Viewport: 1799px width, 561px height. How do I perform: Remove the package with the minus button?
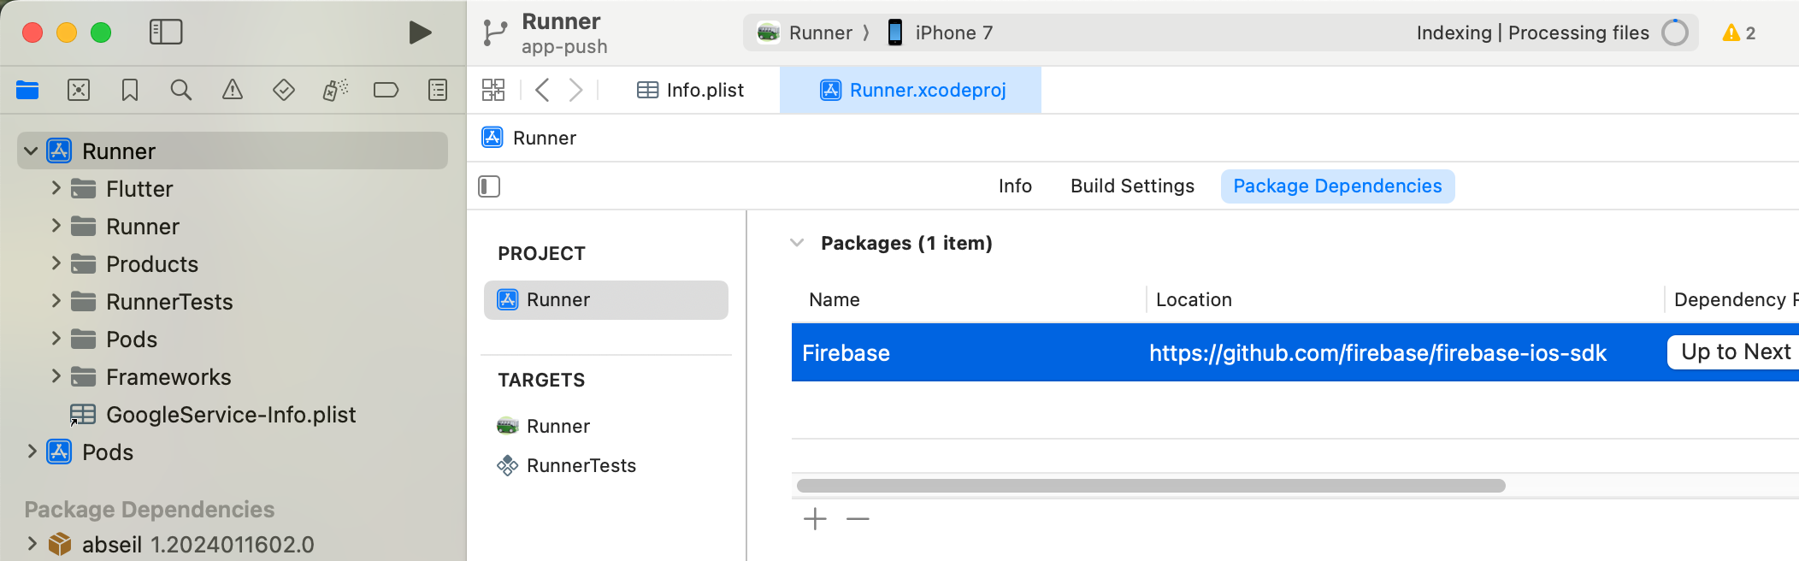(x=858, y=519)
